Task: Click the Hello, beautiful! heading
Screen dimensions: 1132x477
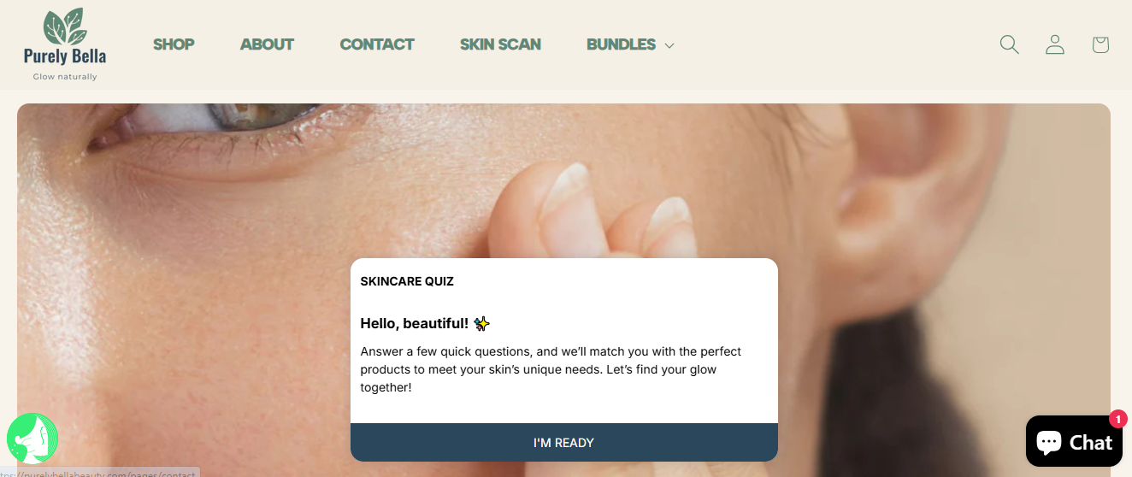Action: 415,323
